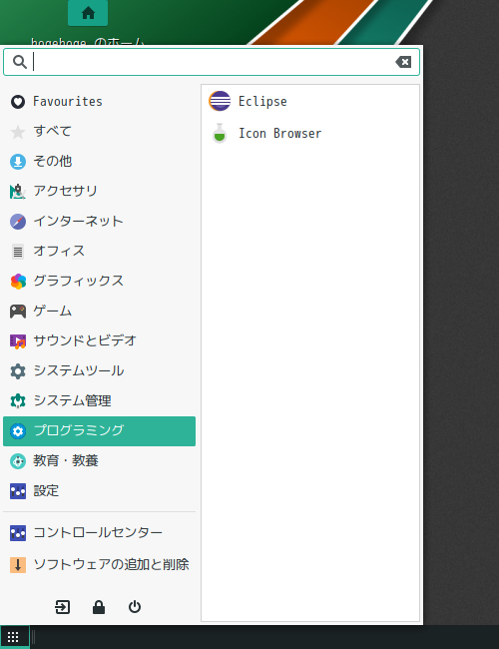Click the panel handle beside menu button
499x649 pixels.
33,637
